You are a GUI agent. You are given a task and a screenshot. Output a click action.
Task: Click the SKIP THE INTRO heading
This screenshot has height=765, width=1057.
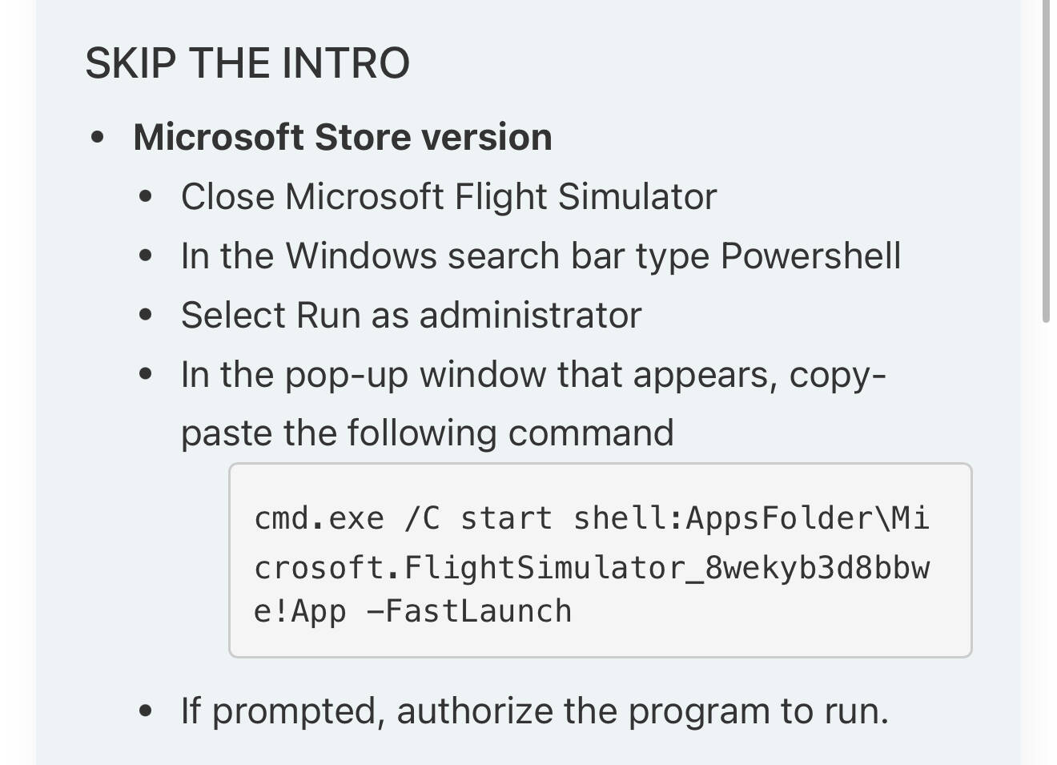pos(247,63)
